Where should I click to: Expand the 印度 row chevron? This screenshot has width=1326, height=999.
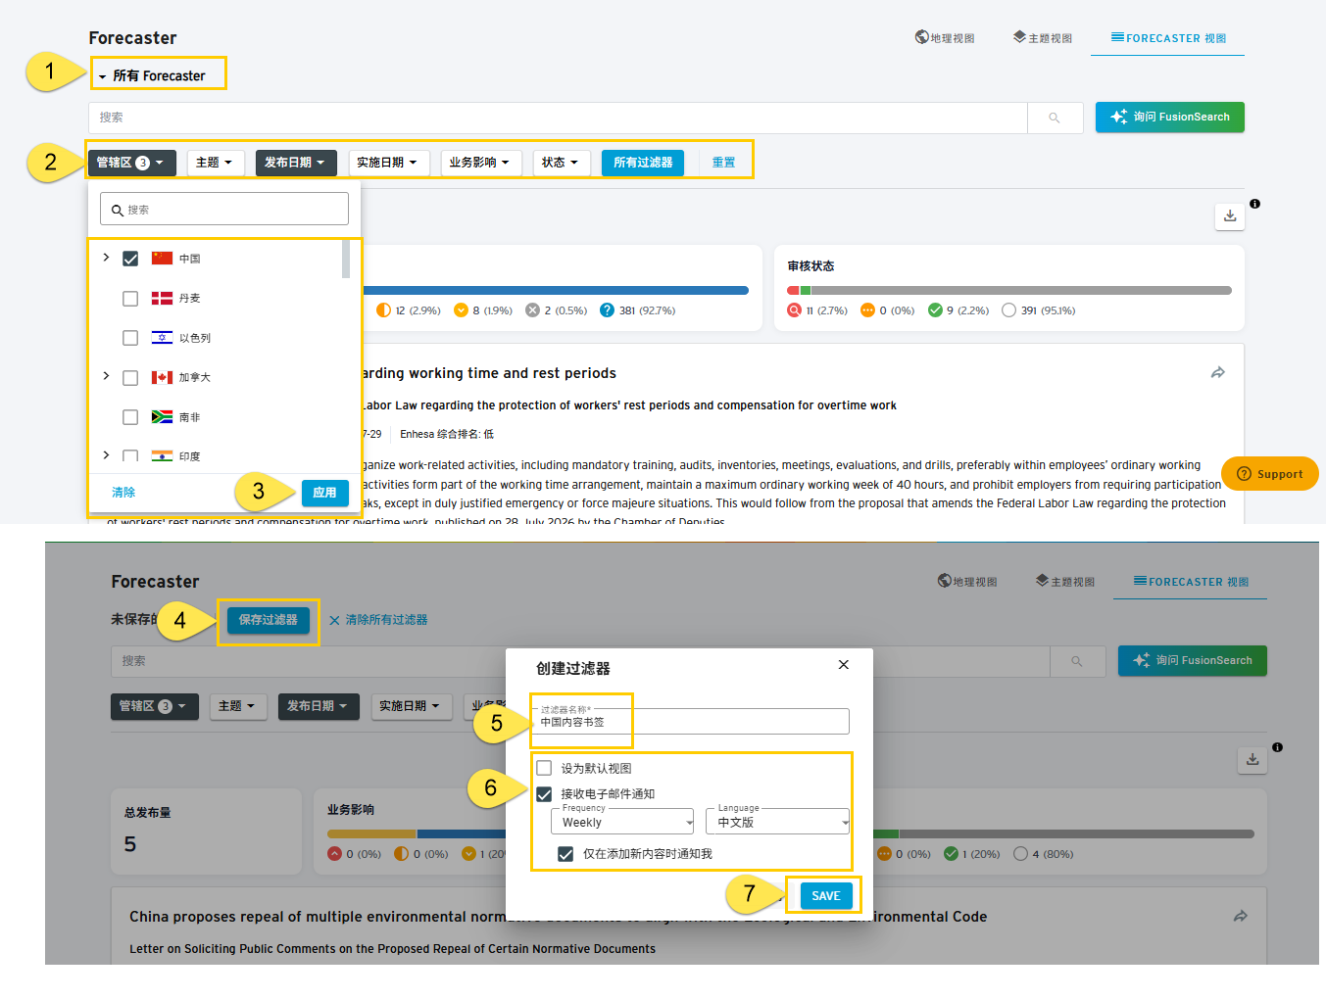click(106, 455)
